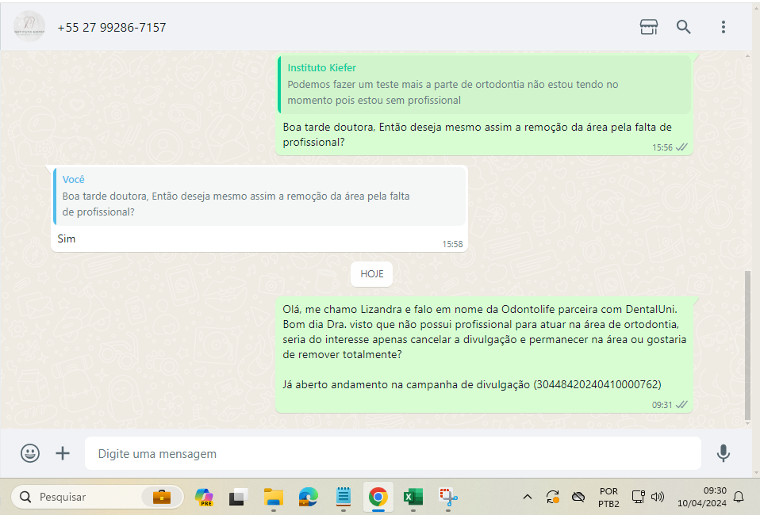Open Snipping Tool from the taskbar

click(448, 497)
